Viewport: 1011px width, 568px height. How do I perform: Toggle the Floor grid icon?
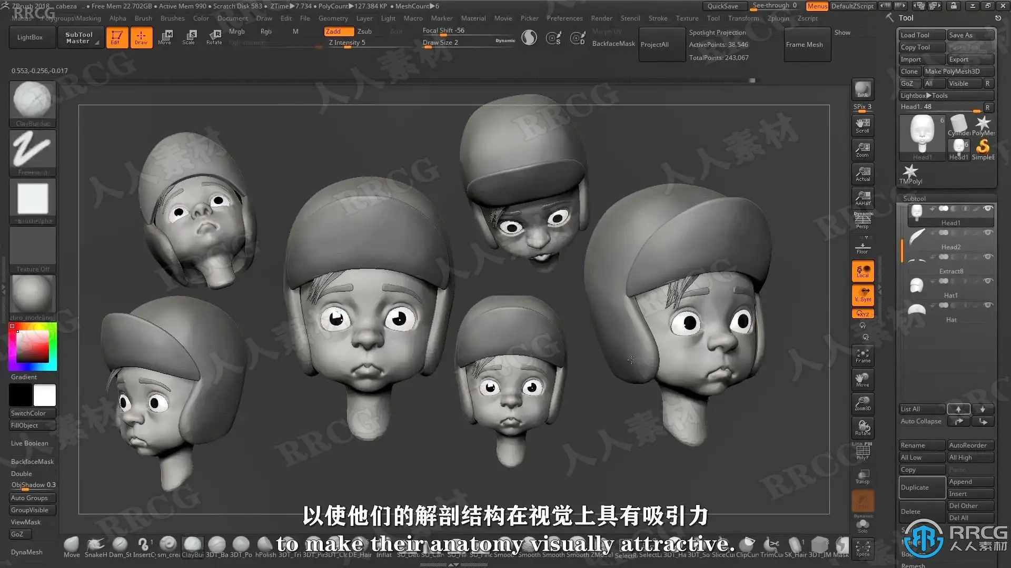pyautogui.click(x=863, y=247)
